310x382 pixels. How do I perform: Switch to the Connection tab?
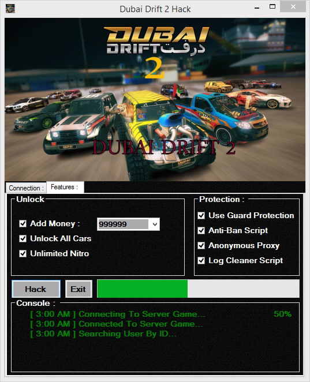(26, 188)
